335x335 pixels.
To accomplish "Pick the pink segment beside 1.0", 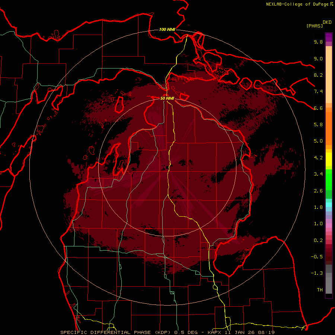I will tap(329, 225).
